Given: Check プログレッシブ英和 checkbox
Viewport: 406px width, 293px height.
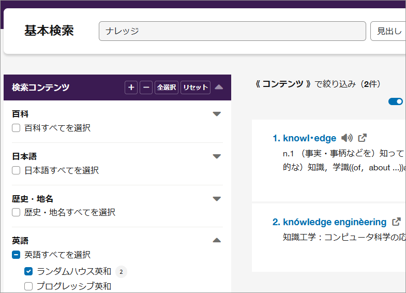Looking at the screenshot, I should [28, 286].
